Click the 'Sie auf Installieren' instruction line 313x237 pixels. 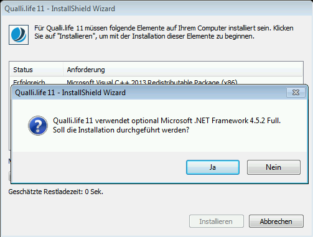coord(144,36)
